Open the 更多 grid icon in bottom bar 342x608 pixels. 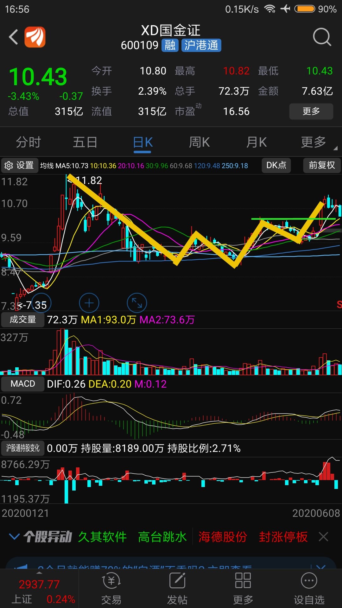(243, 589)
